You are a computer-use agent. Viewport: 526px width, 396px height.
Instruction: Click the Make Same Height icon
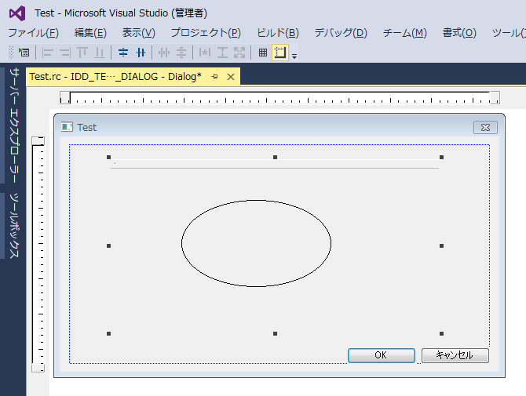222,53
